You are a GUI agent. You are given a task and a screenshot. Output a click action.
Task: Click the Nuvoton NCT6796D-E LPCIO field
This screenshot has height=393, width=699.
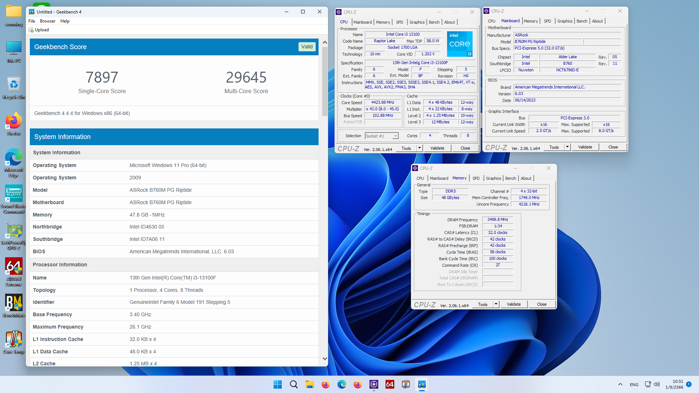(x=567, y=70)
